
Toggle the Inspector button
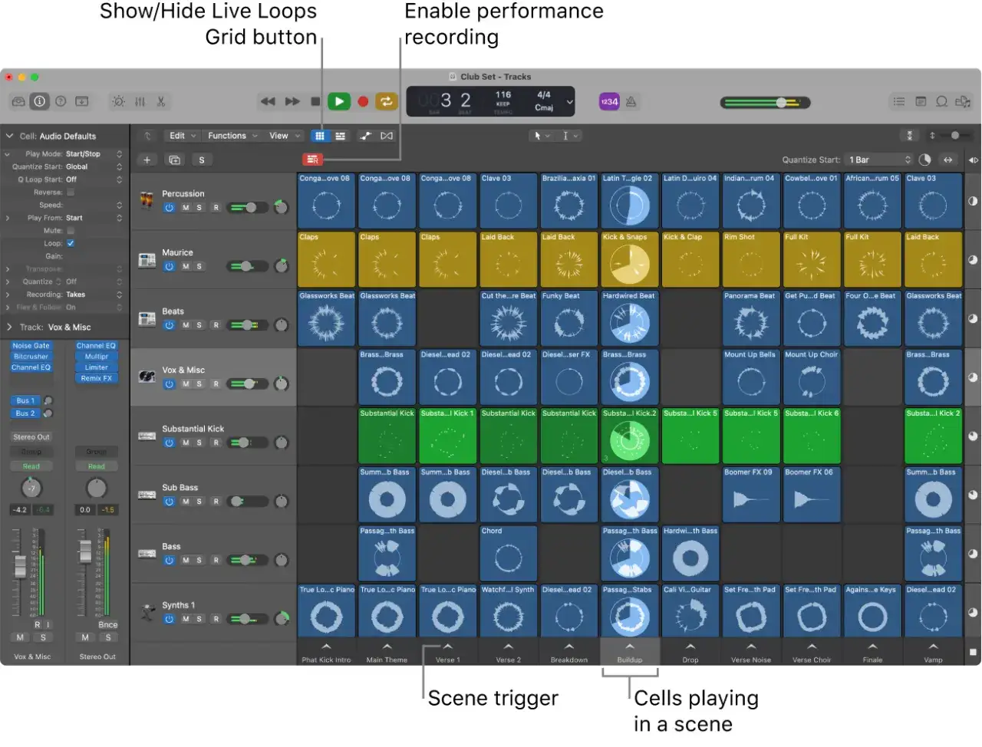click(x=39, y=101)
